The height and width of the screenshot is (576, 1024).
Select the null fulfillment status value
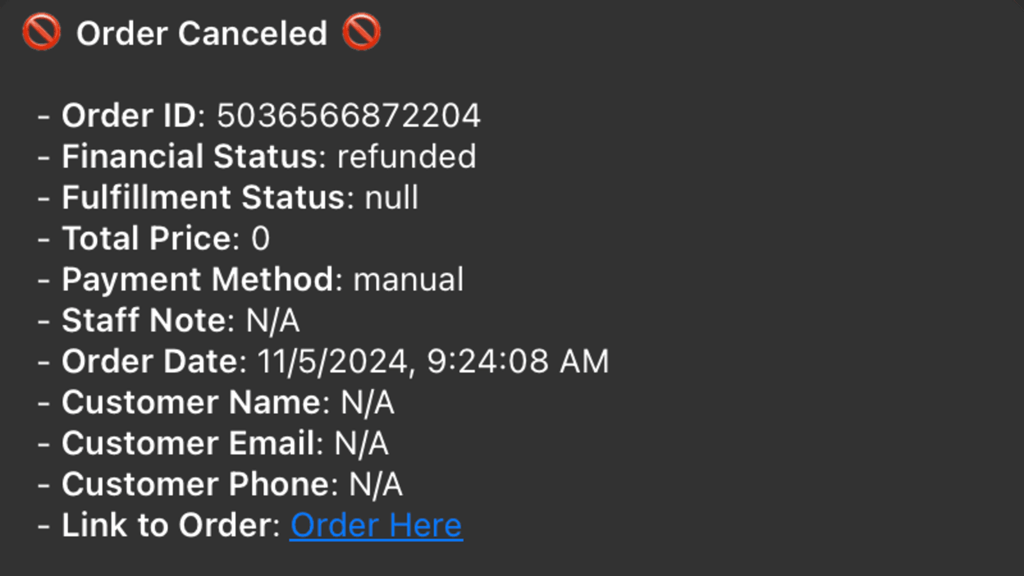391,198
